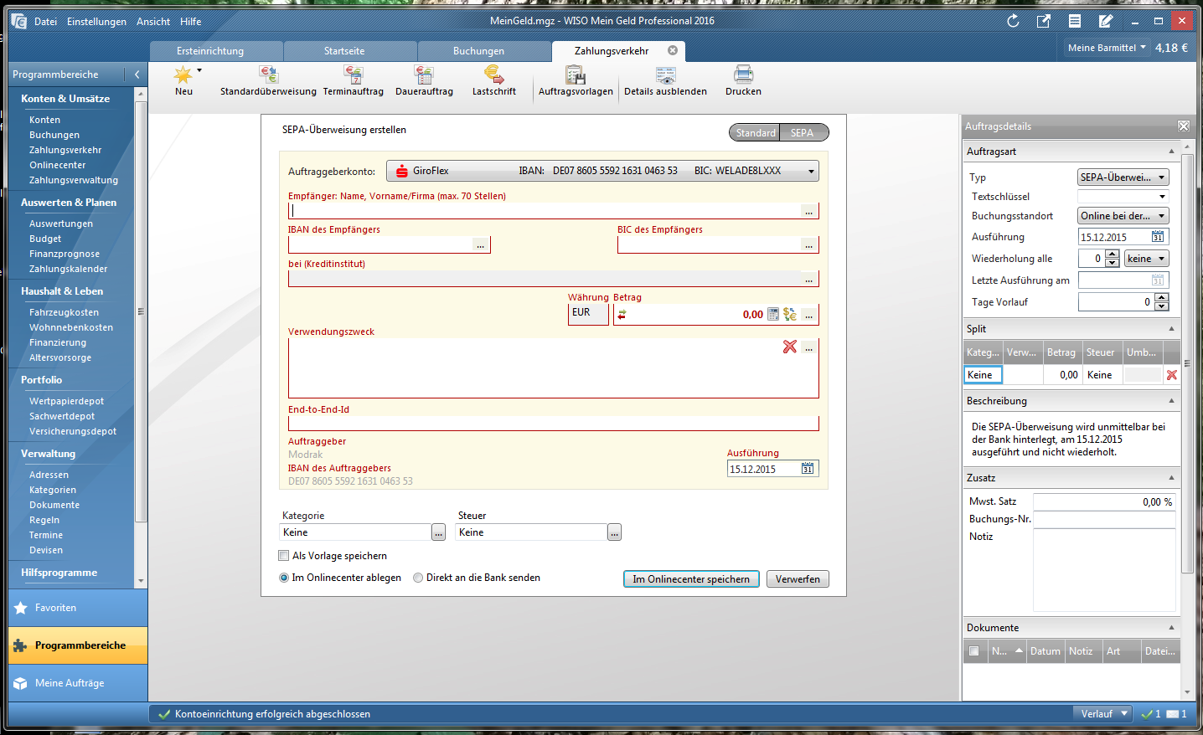Click the refresh icon in title bar
1203x735 pixels.
[1013, 21]
